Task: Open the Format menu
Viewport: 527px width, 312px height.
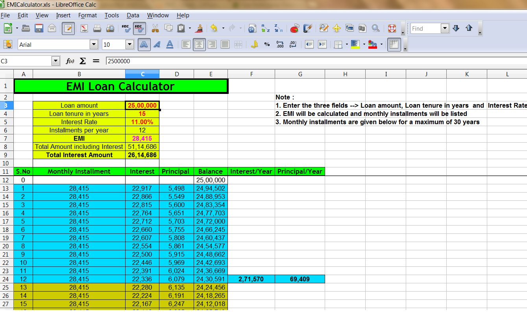Action: [87, 15]
